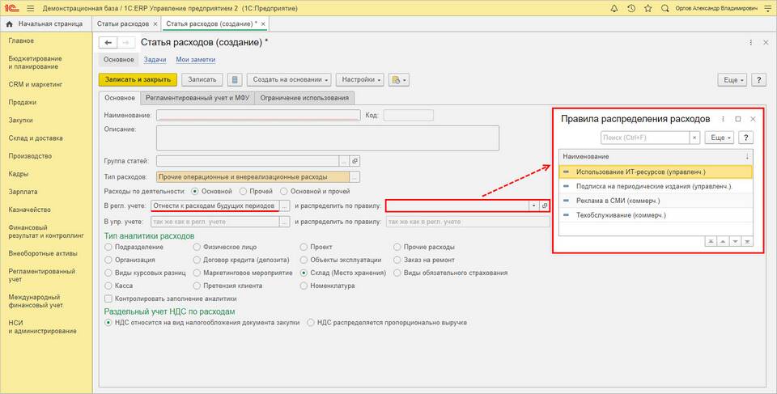Open distribution rule item icon
This screenshot has height=394, width=777.
(545, 205)
